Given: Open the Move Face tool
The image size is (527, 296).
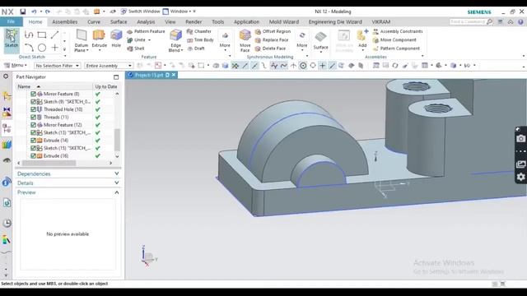Looking at the screenshot, I should pyautogui.click(x=245, y=40).
